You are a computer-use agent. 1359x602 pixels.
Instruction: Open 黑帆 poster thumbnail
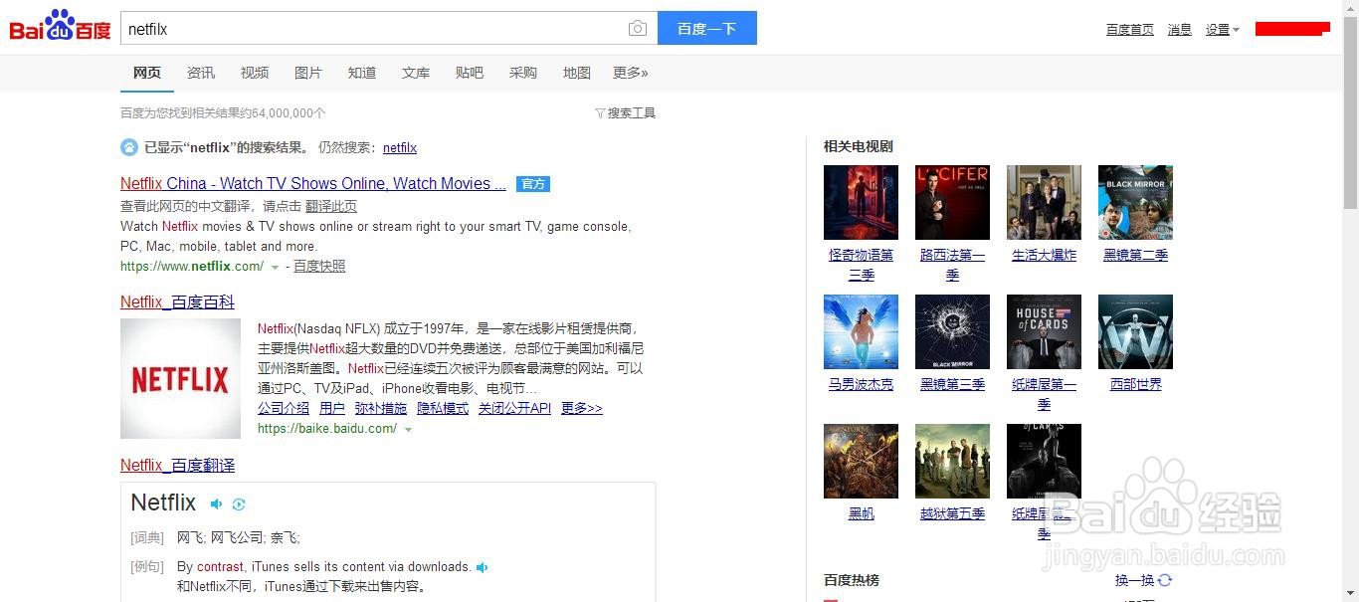click(862, 461)
